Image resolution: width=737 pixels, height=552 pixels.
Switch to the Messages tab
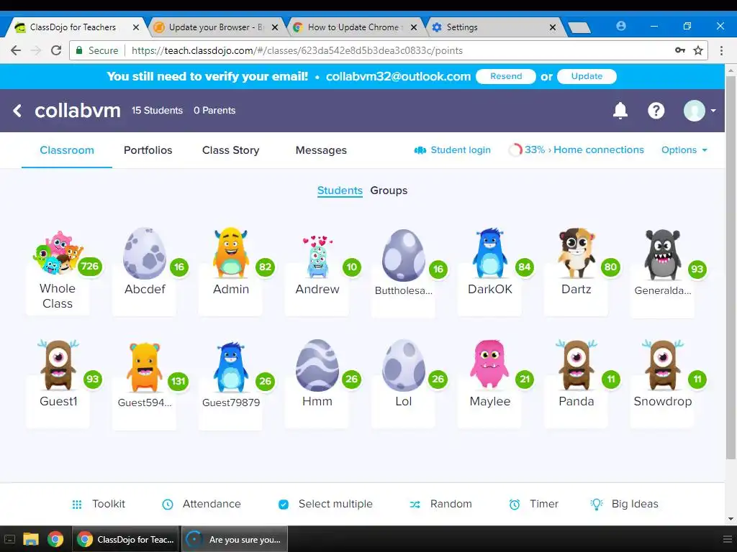tap(321, 150)
